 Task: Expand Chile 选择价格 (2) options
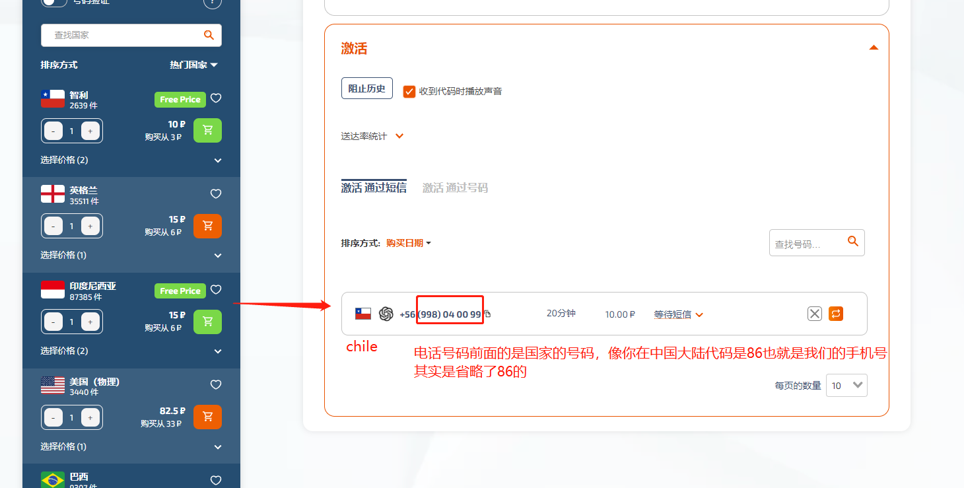[218, 160]
